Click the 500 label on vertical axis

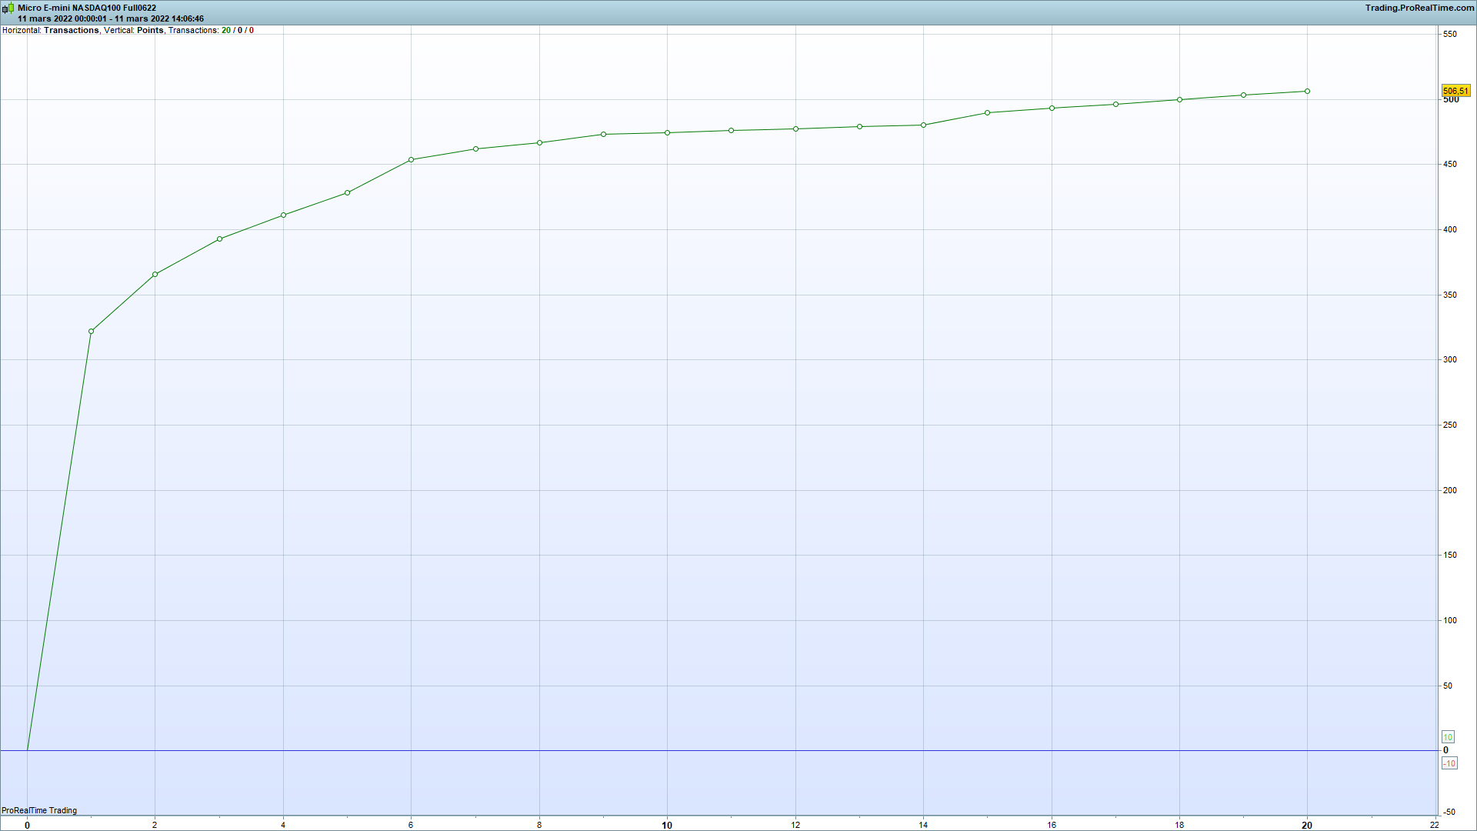pyautogui.click(x=1451, y=100)
